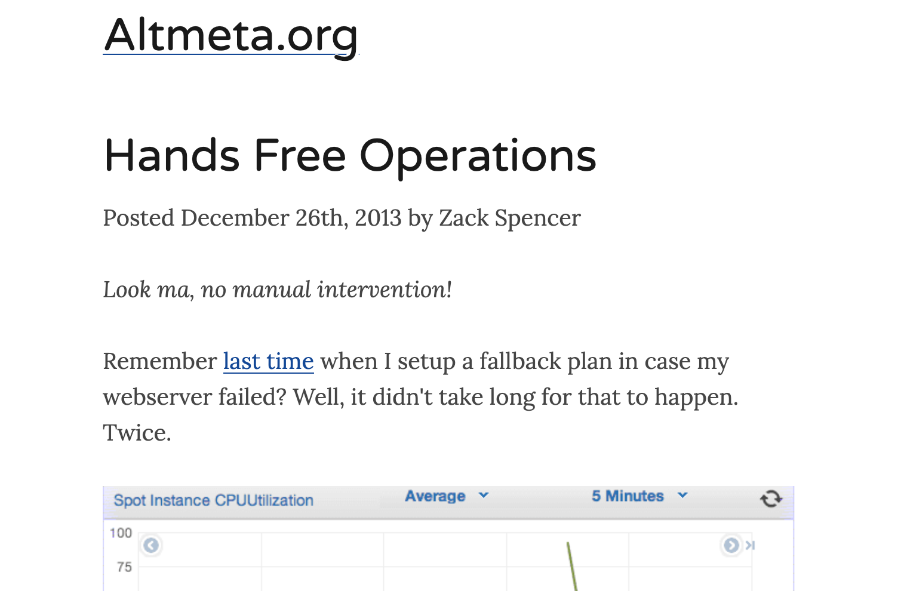Open the Average statistic dropdown
Viewport: 904px width, 591px height.
[x=435, y=495]
